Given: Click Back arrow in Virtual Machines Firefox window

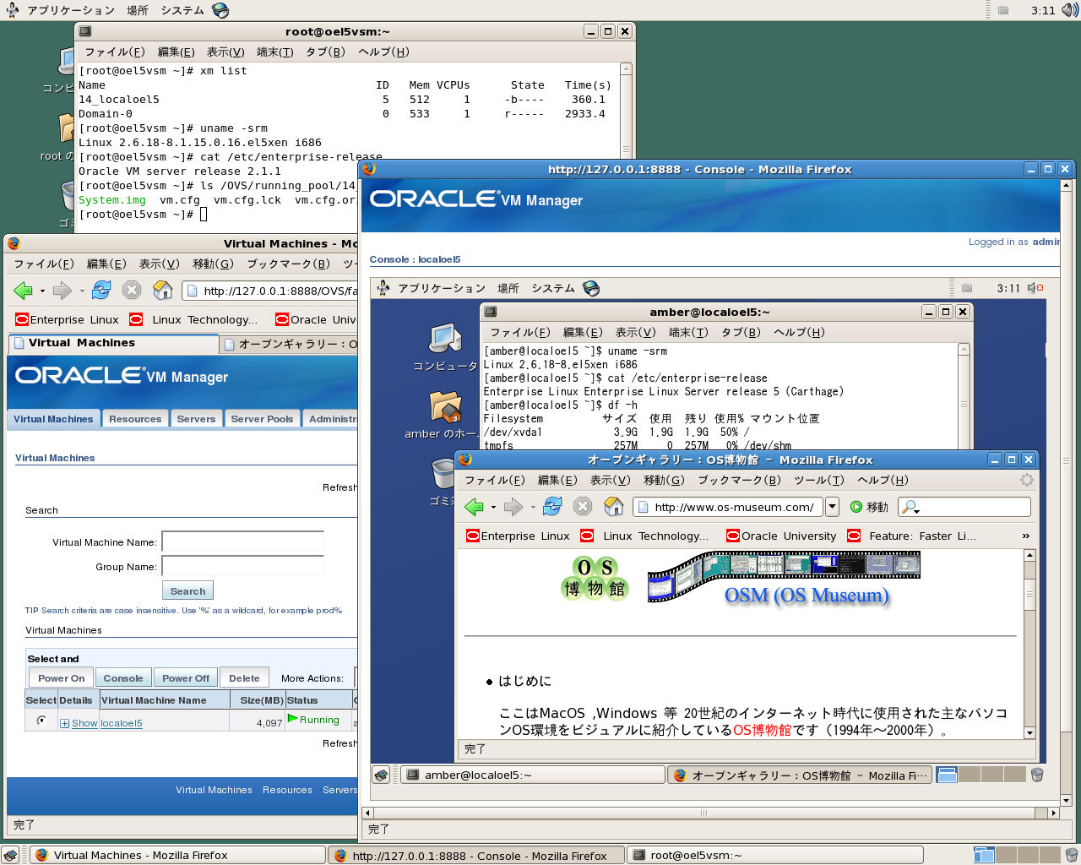Looking at the screenshot, I should (23, 291).
